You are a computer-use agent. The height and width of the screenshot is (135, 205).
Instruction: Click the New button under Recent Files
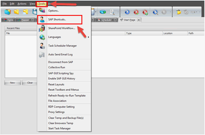pos(12,83)
